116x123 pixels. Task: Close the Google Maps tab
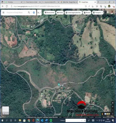[95, 2]
